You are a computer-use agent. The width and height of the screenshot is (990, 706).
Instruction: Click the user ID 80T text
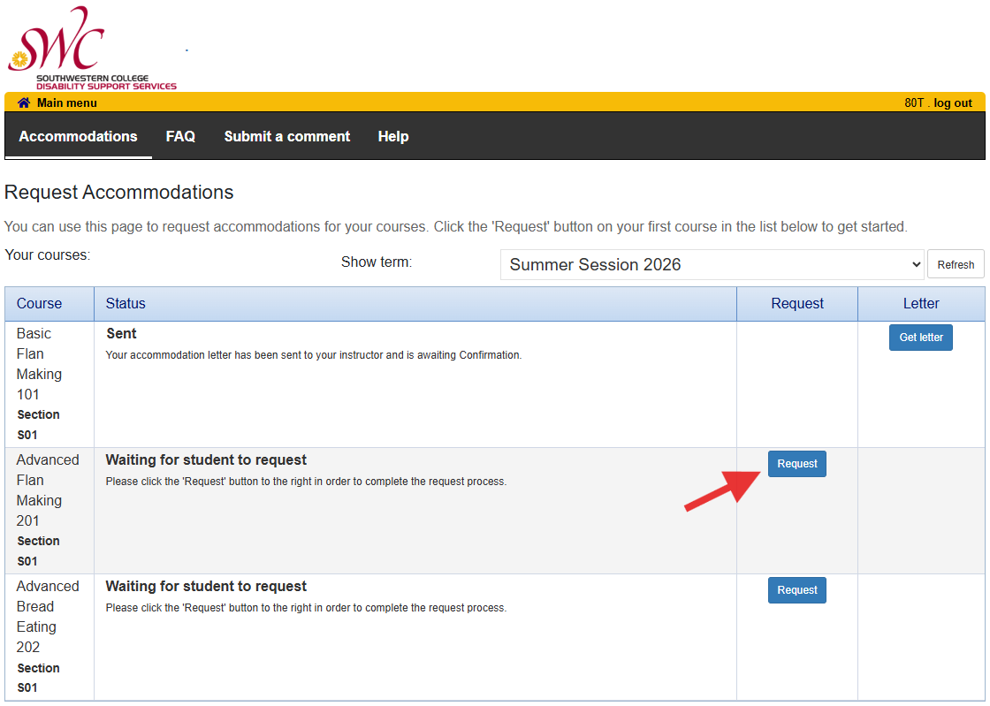pos(914,102)
